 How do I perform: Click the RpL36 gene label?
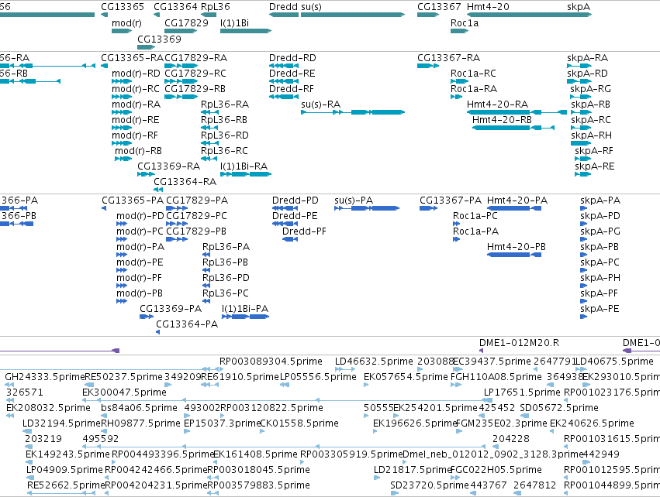click(216, 7)
